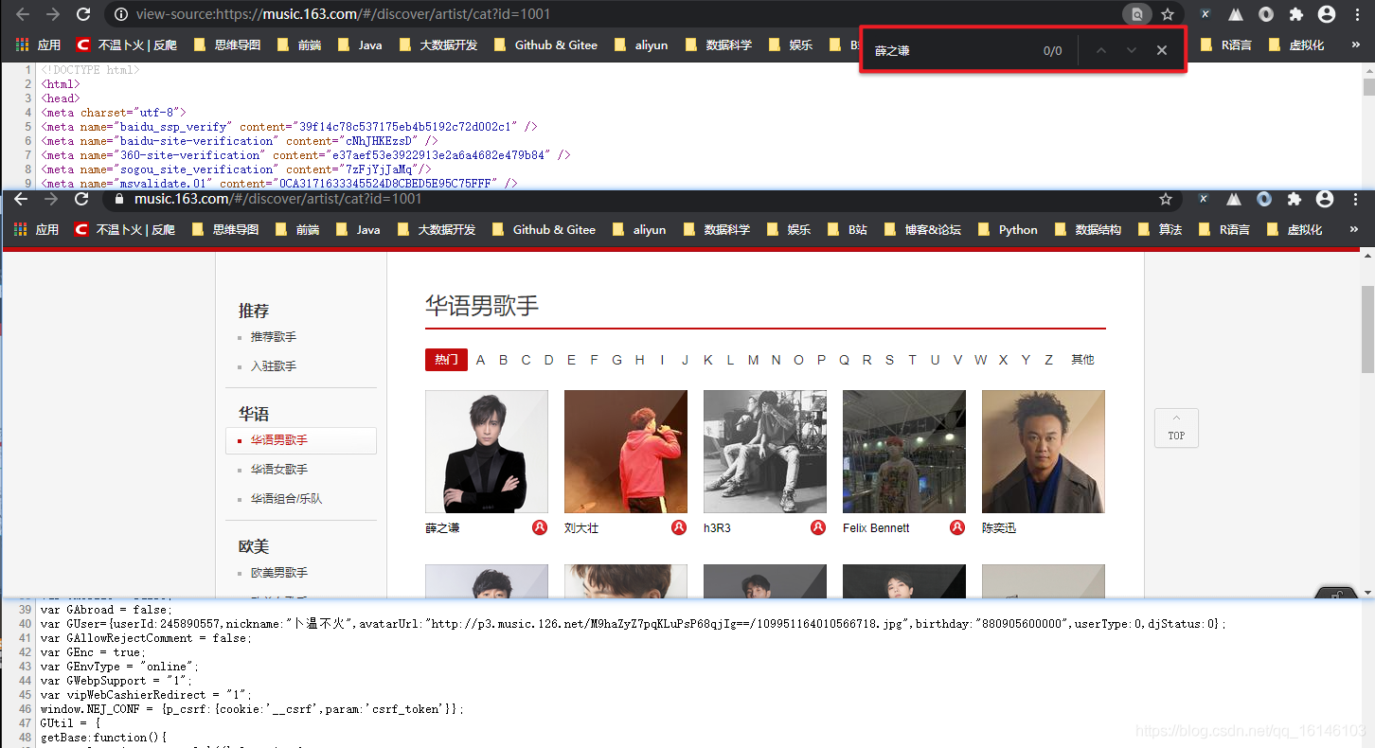1375x748 pixels.
Task: Open 大数据开发 folder in the view-source window
Action: pyautogui.click(x=438, y=45)
